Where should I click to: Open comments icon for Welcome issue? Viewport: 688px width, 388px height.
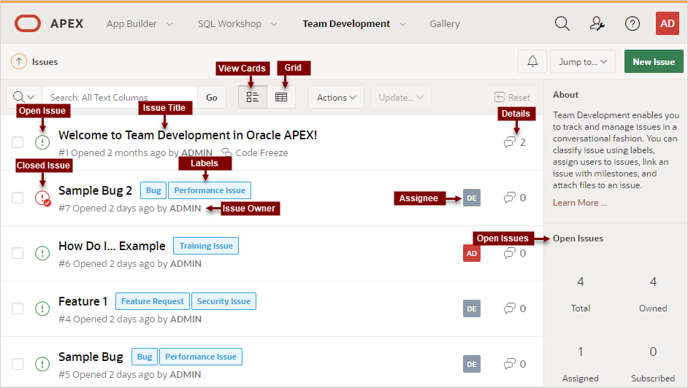click(509, 142)
